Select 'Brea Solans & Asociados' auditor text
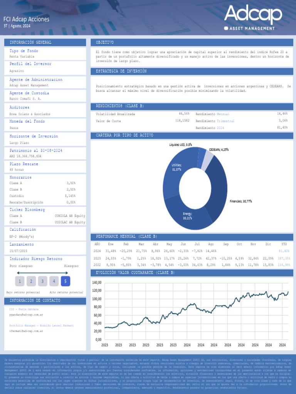This screenshot has width=296, height=394. pyautogui.click(x=30, y=114)
